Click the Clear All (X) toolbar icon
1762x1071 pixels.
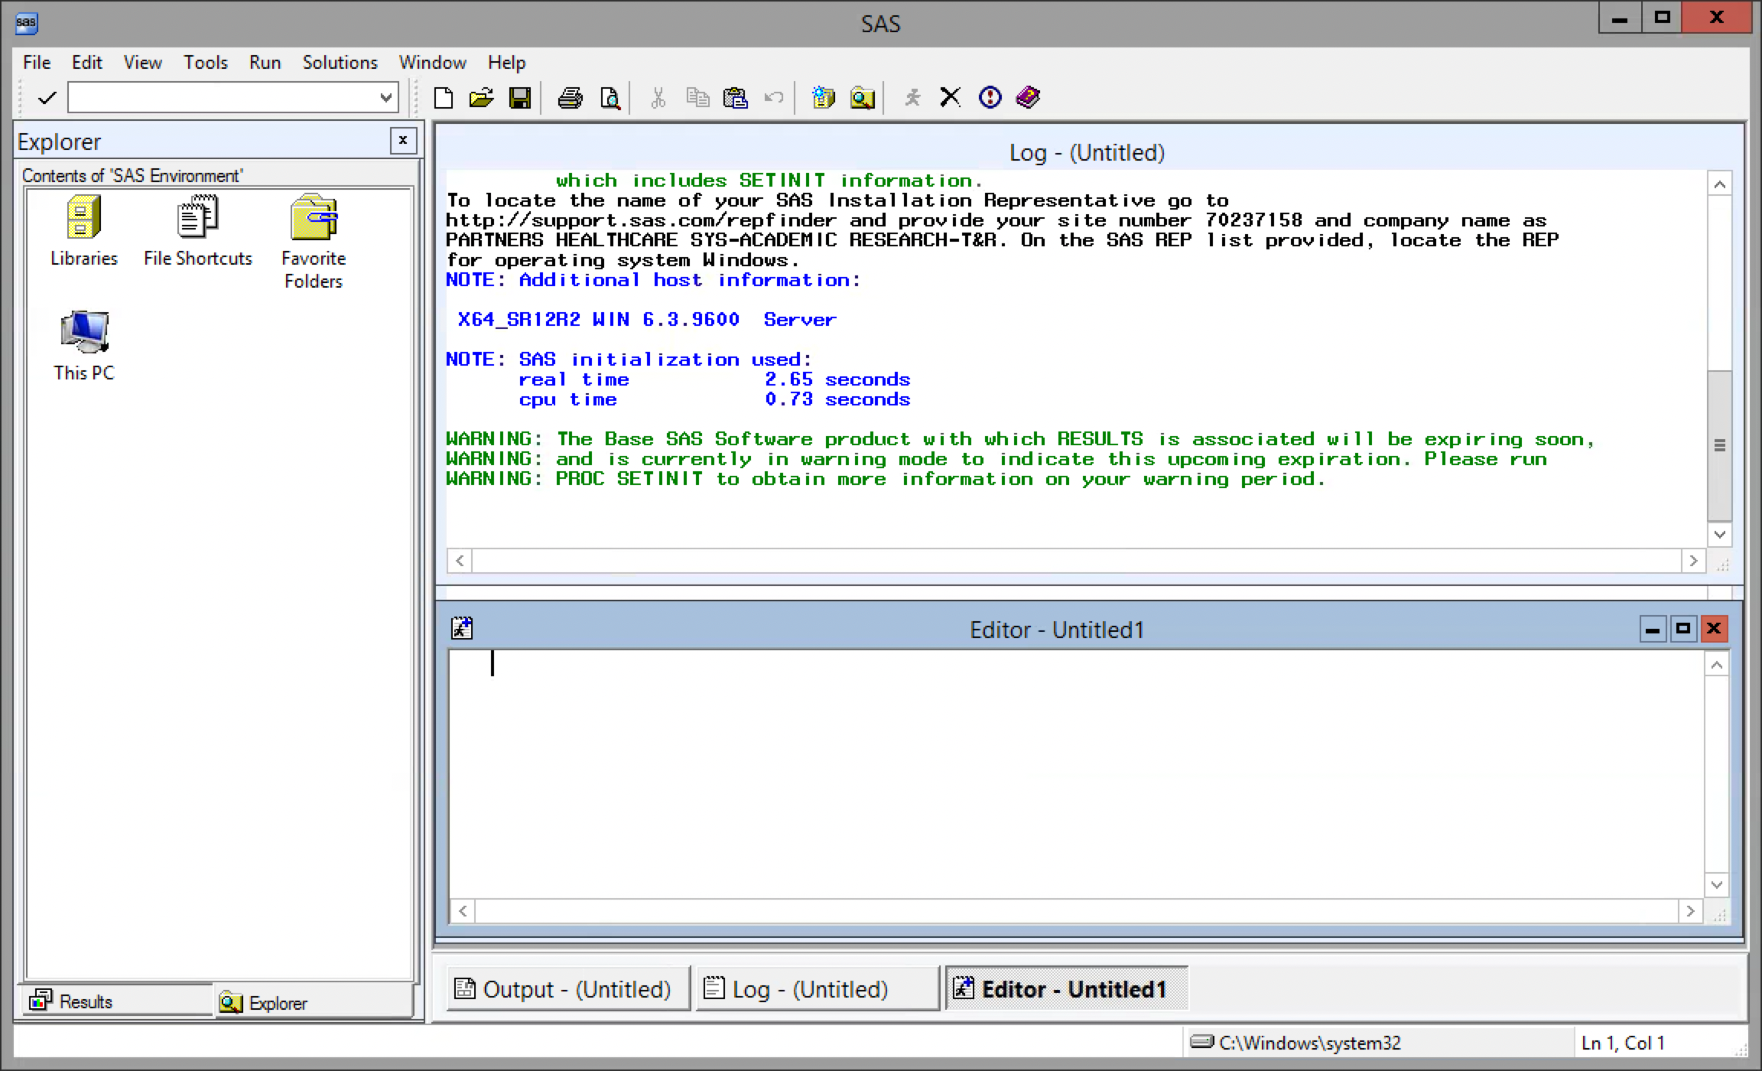(950, 98)
